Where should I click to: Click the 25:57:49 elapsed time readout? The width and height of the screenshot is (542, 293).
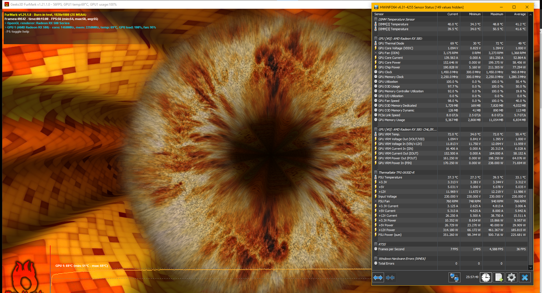472,277
